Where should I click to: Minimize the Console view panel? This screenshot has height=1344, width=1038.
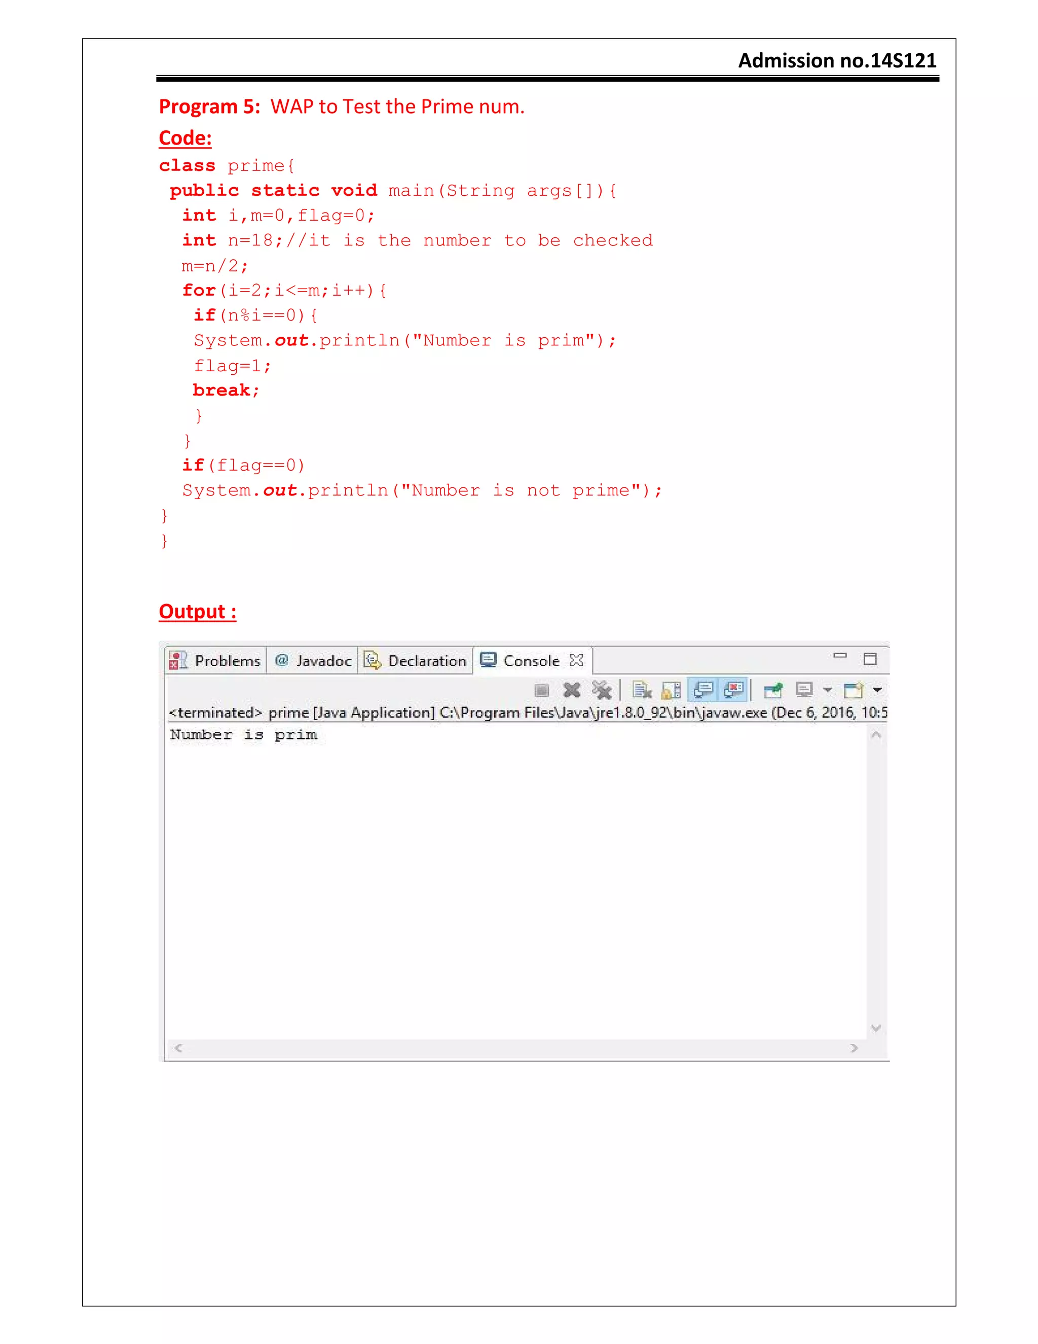click(x=840, y=656)
